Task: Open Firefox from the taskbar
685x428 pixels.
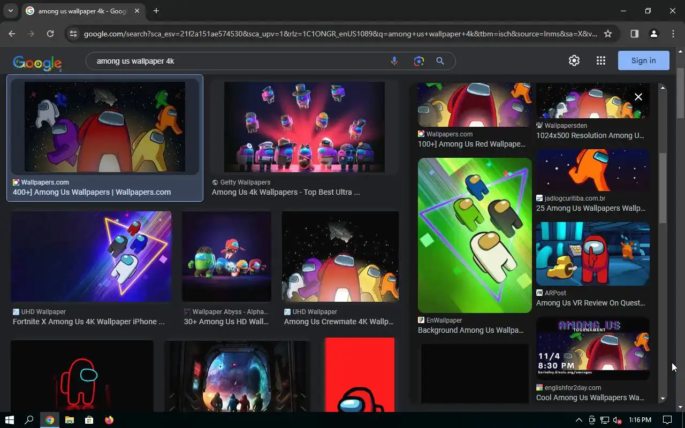Action: pyautogui.click(x=109, y=420)
